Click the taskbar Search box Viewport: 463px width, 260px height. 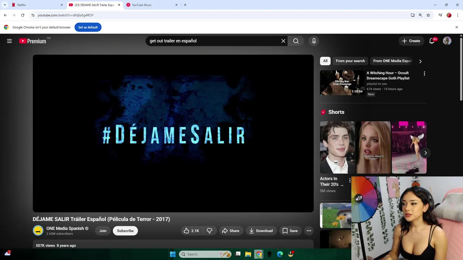(x=205, y=254)
